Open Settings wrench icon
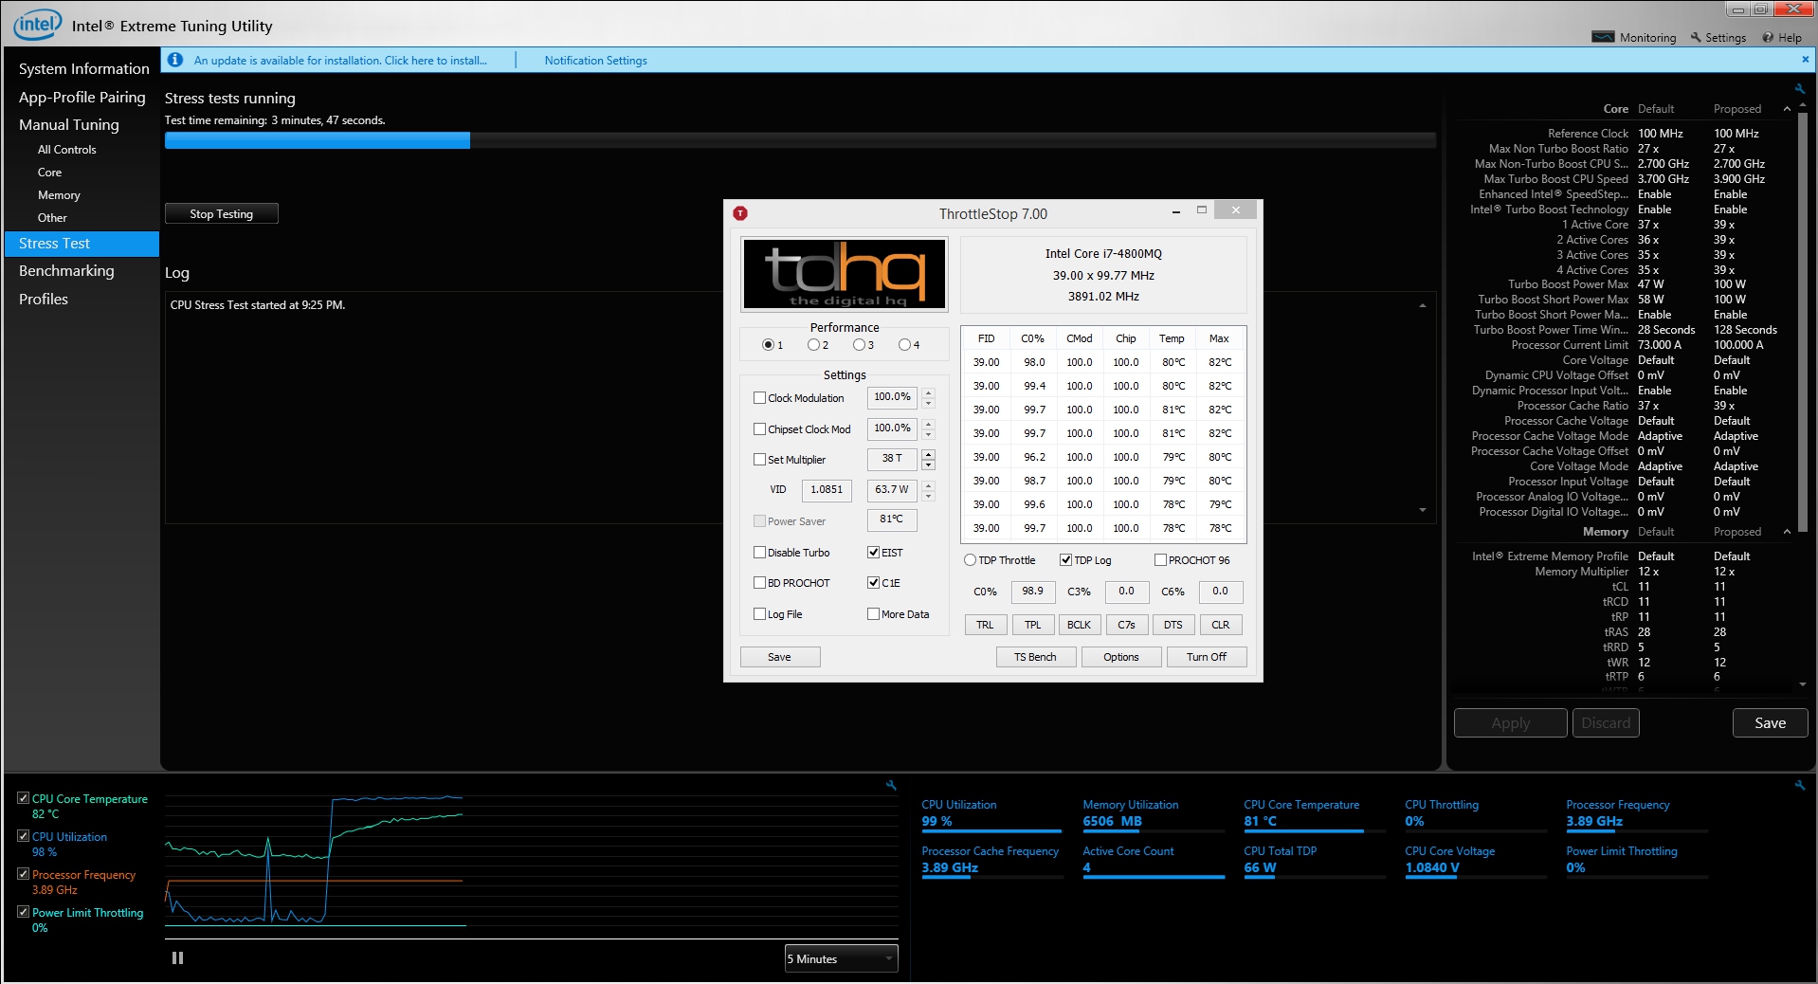The width and height of the screenshot is (1818, 984). 1696,37
